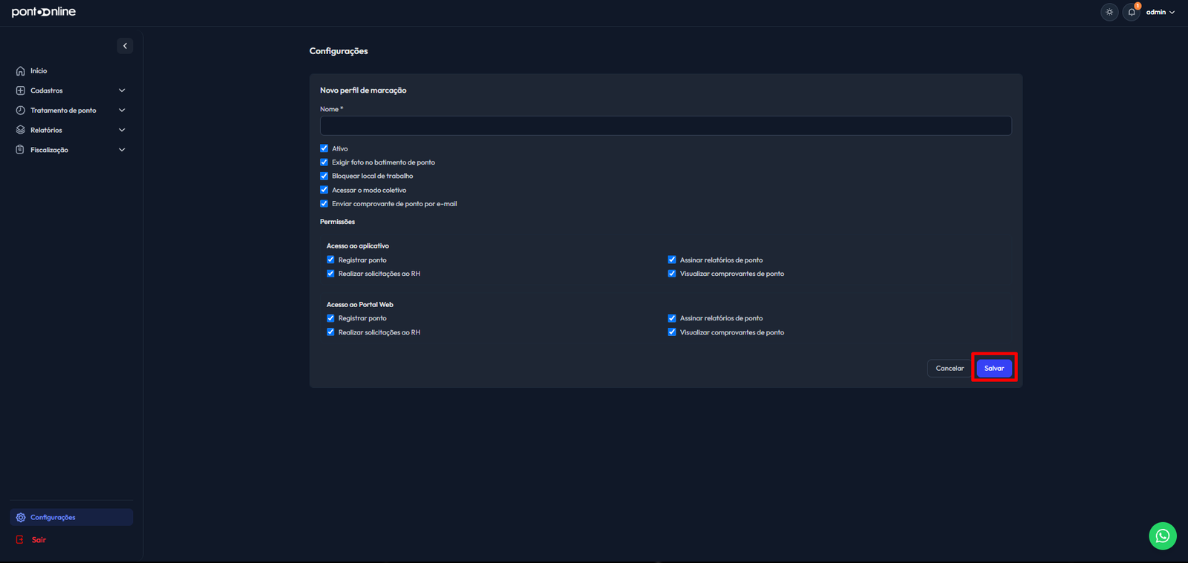Toggle Assinar relatórios de ponto under Acesso ao aplicativo
Screen dimensions: 1188x563
pyautogui.click(x=672, y=260)
